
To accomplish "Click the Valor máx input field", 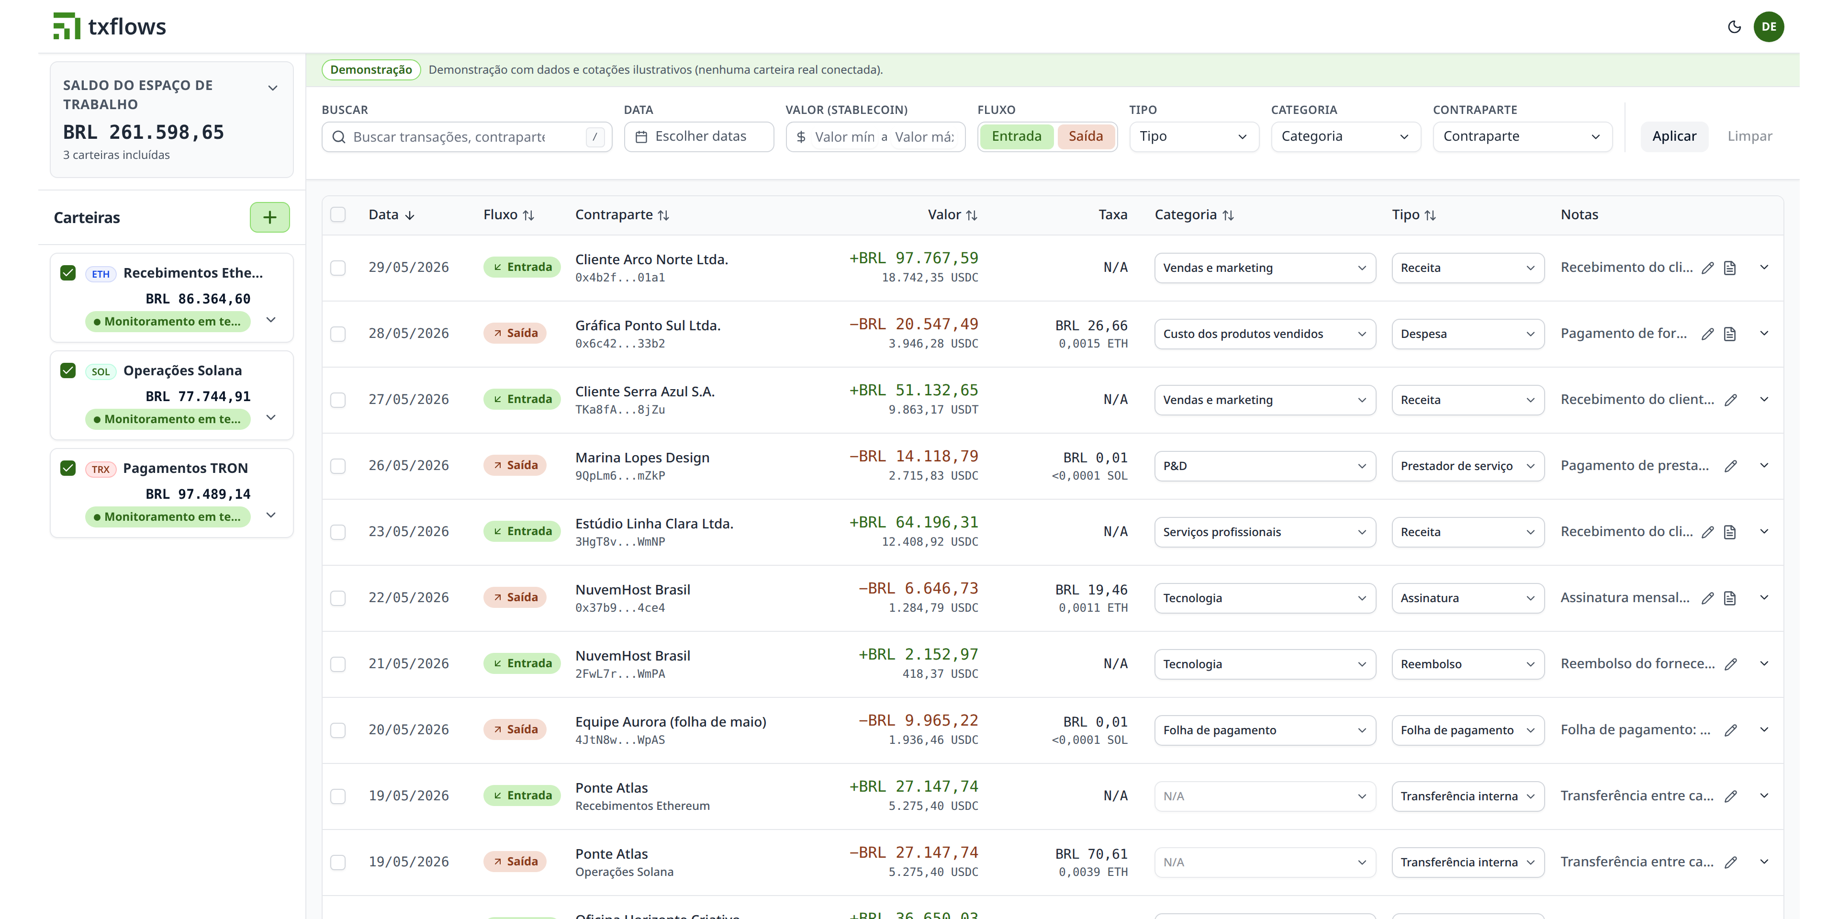I will coord(924,136).
